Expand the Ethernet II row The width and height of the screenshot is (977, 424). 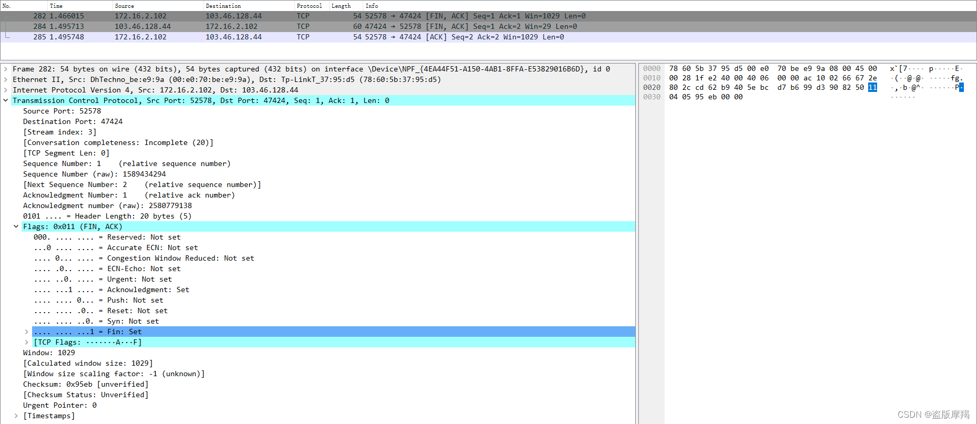click(x=6, y=79)
